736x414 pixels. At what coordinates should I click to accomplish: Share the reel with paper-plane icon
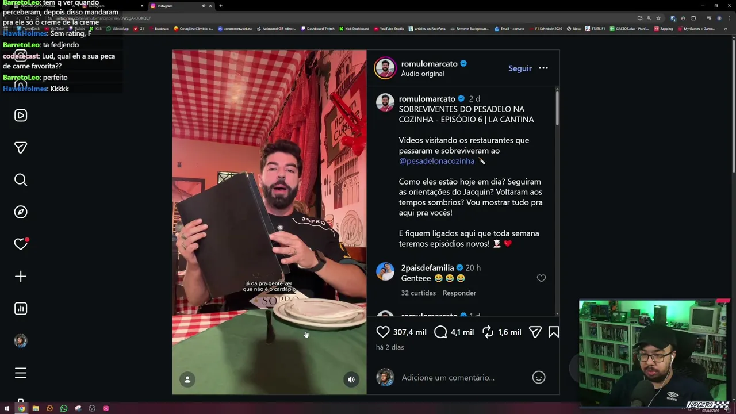coord(535,332)
